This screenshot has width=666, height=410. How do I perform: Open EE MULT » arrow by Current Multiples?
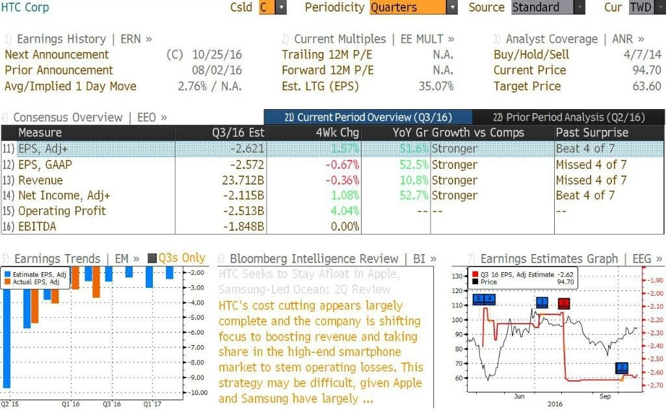coord(427,39)
